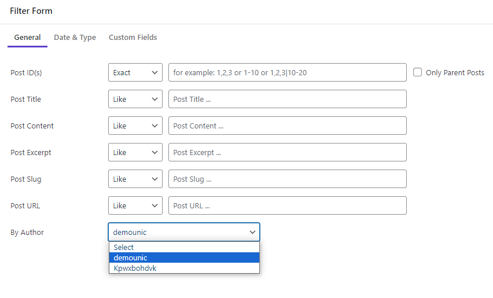Expand the Post Title Like dropdown
This screenshot has width=493, height=298.
tap(135, 99)
